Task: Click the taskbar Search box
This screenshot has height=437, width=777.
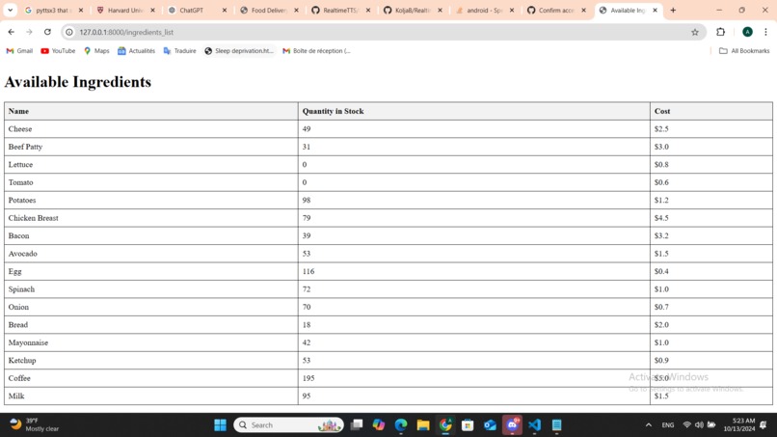Action: coord(288,425)
